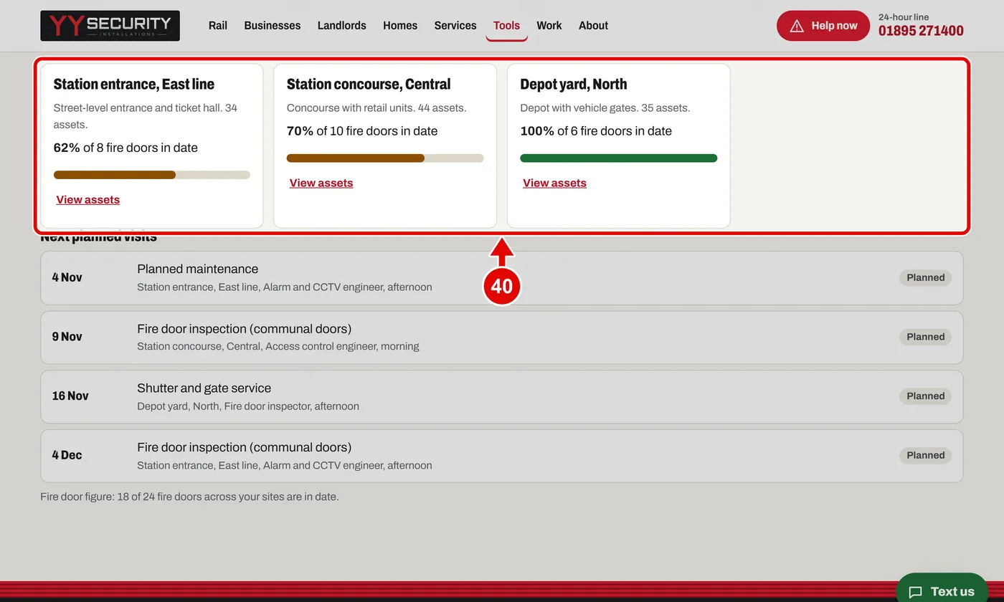Click the Depot yard 100% progress bar
Image resolution: width=1004 pixels, height=602 pixels.
tap(618, 158)
